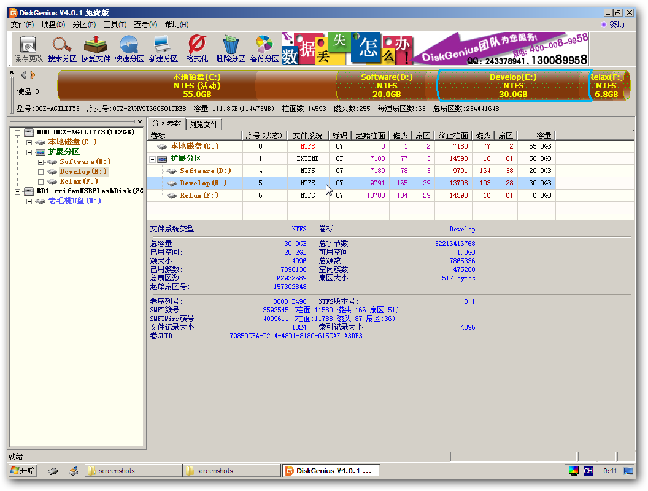The height and width of the screenshot is (491, 648).
Task: Go to previous disk with left arrow
Action: [23, 75]
